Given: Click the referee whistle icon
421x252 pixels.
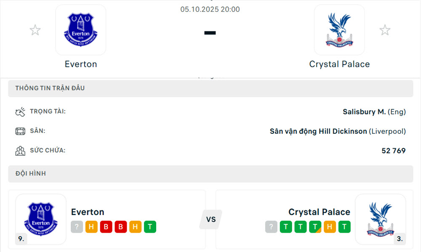Looking at the screenshot, I should click(x=20, y=112).
